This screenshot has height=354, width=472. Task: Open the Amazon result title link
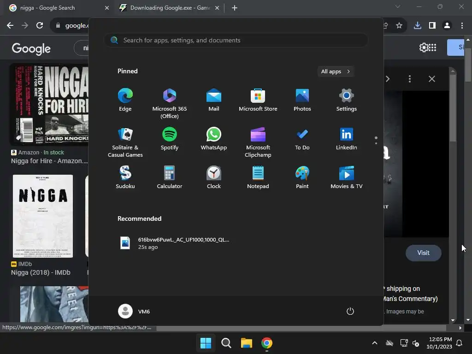tap(49, 161)
